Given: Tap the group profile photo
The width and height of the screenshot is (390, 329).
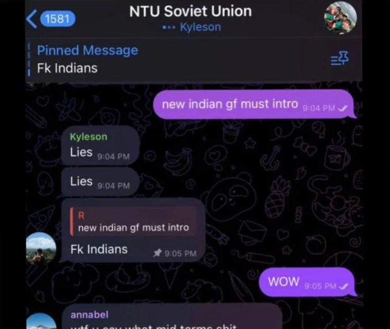Looking at the screenshot, I should coord(340,17).
